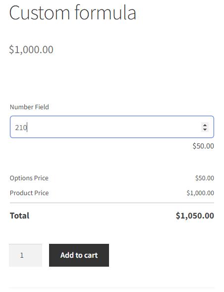
Task: Click the gray spinner box in Number Field
Action: [205, 127]
